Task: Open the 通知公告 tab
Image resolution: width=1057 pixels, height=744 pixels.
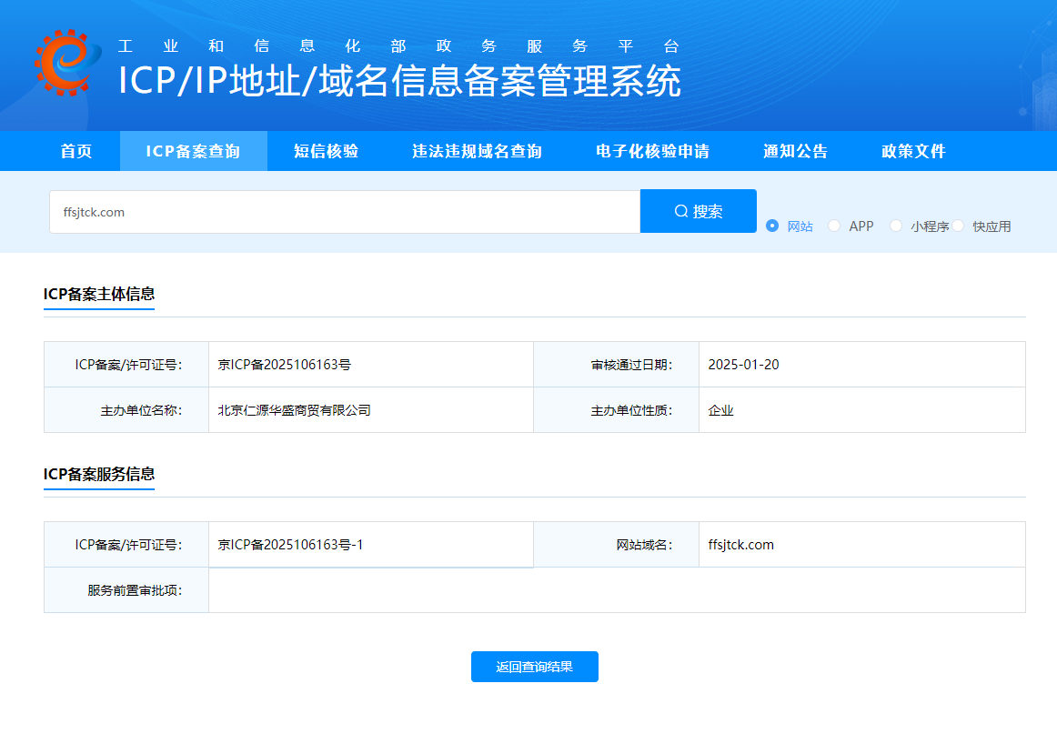Action: (795, 151)
